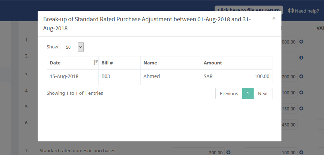Select the B03 bill row for Ahmed
Viewport: 324px width, 155px height.
point(159,77)
